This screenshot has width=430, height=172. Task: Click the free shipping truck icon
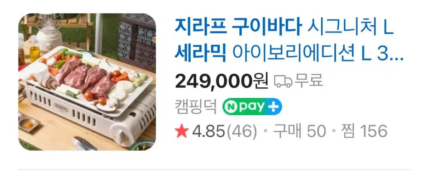click(x=283, y=81)
